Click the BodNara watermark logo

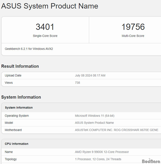[x=151, y=161]
